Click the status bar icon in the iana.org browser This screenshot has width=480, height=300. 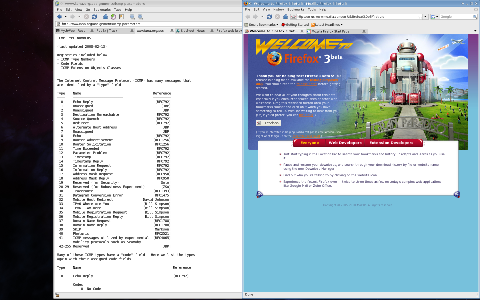[57, 295]
